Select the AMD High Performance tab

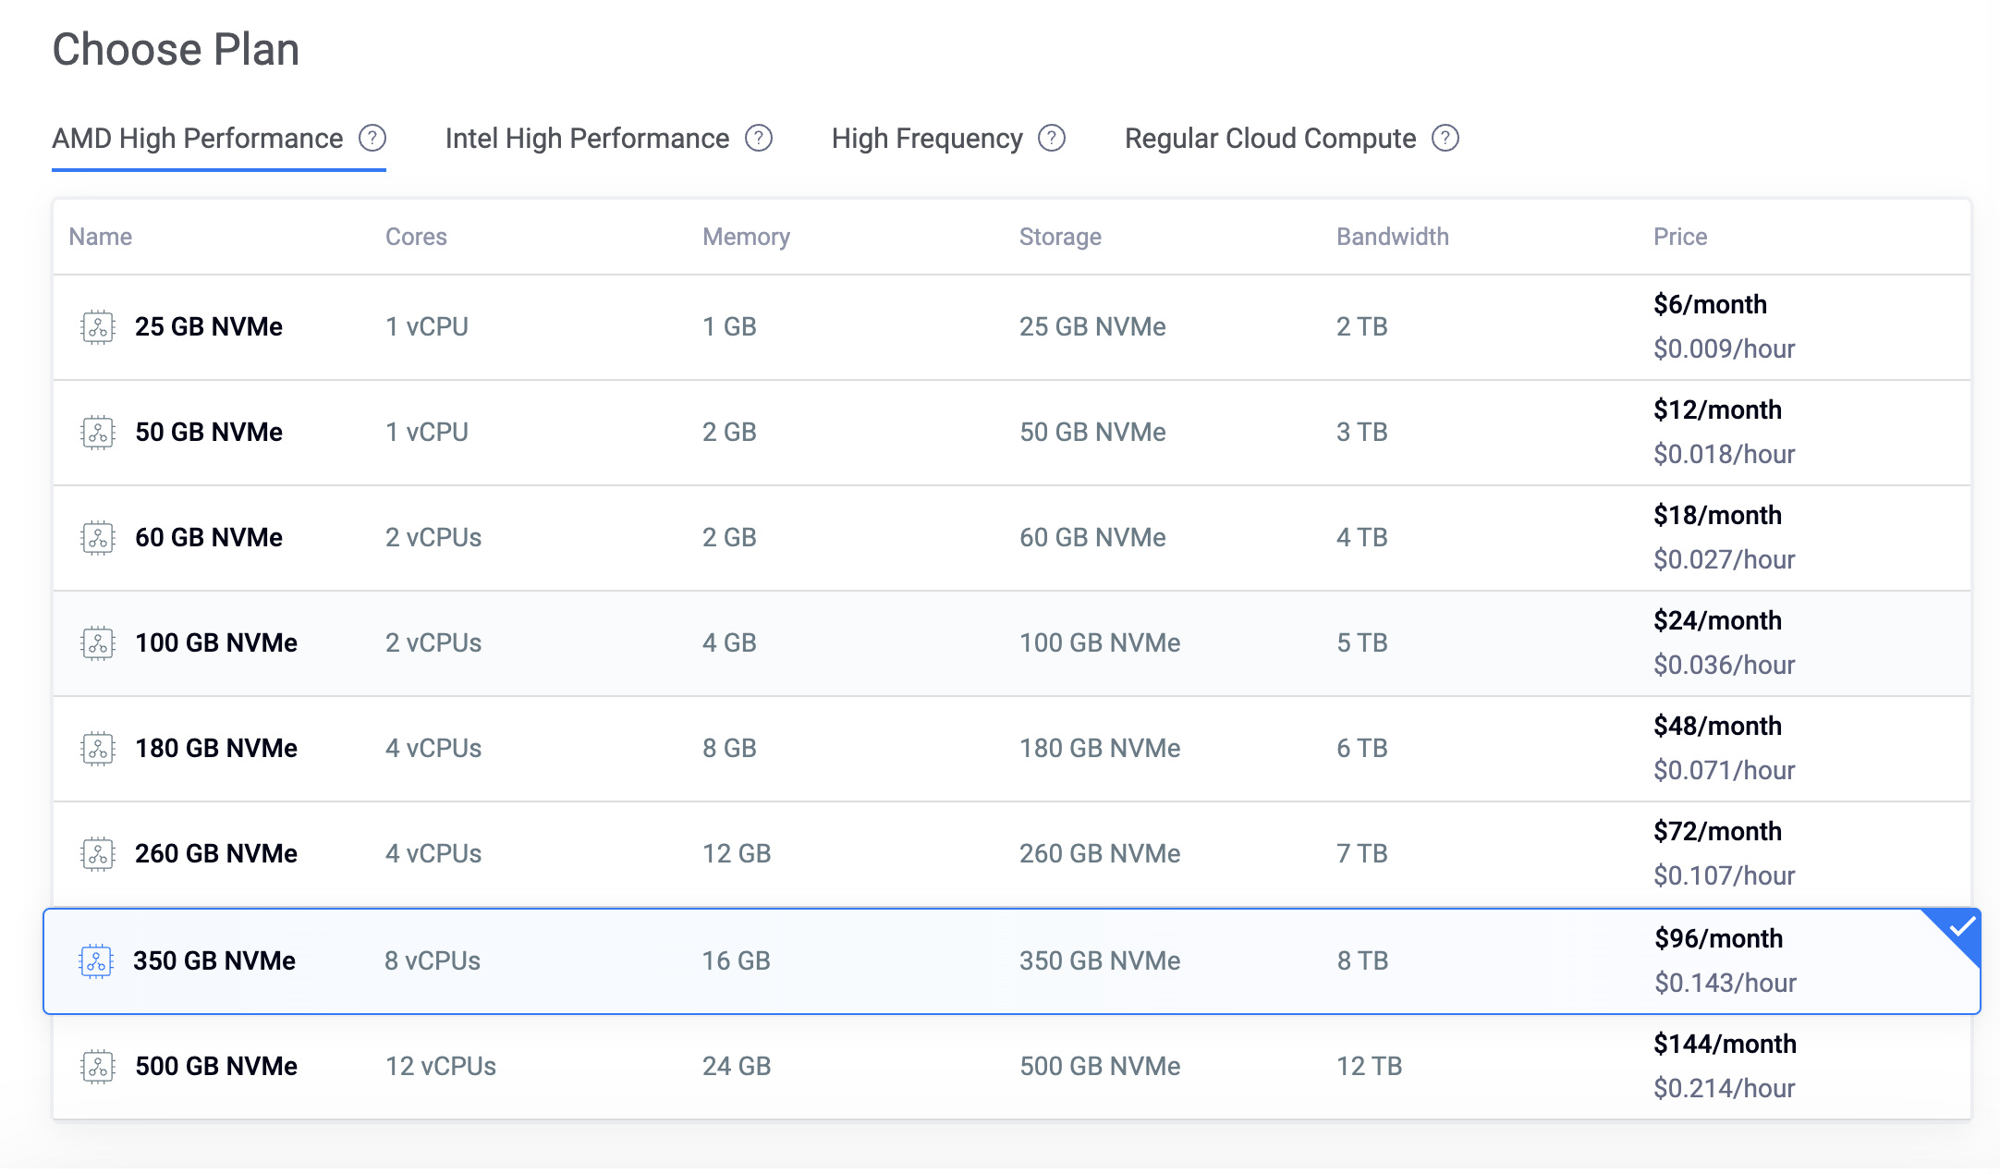pos(197,139)
